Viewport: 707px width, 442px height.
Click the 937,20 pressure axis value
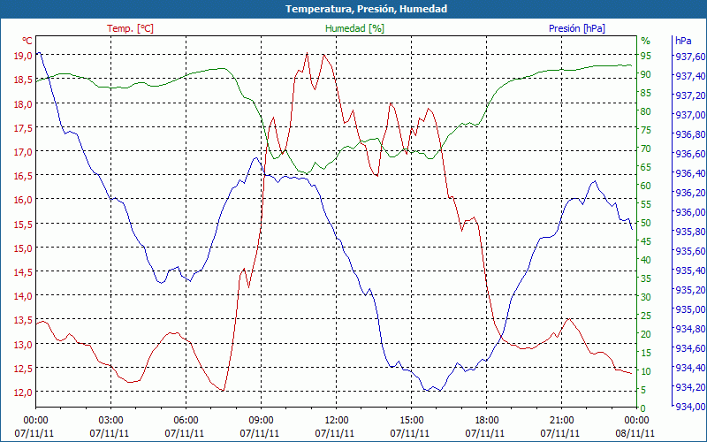(x=688, y=95)
